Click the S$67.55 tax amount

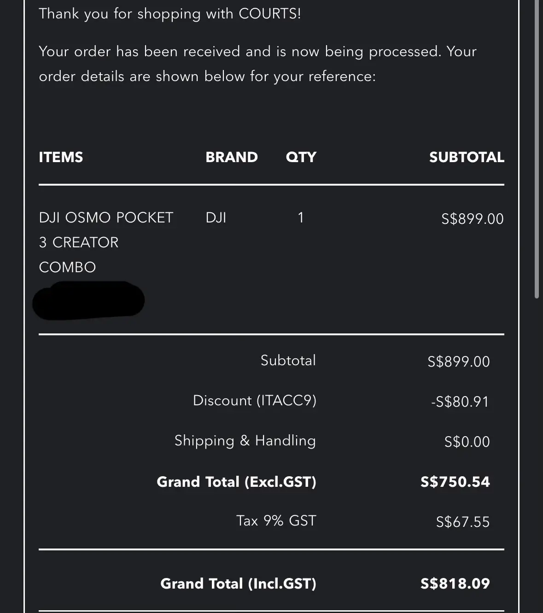pos(463,522)
